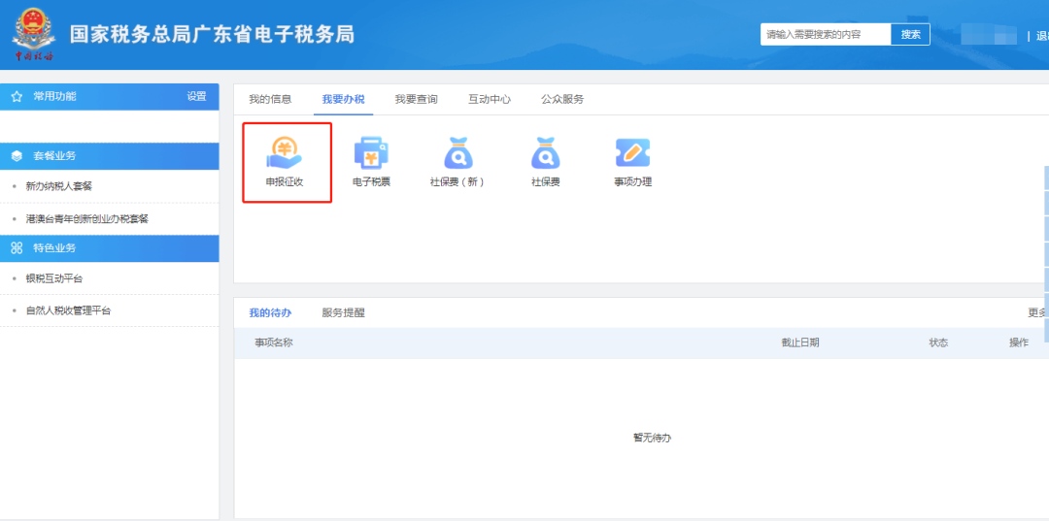Viewport: 1049px width, 521px height.
Task: Open 银税互动平台
Action: (54, 278)
